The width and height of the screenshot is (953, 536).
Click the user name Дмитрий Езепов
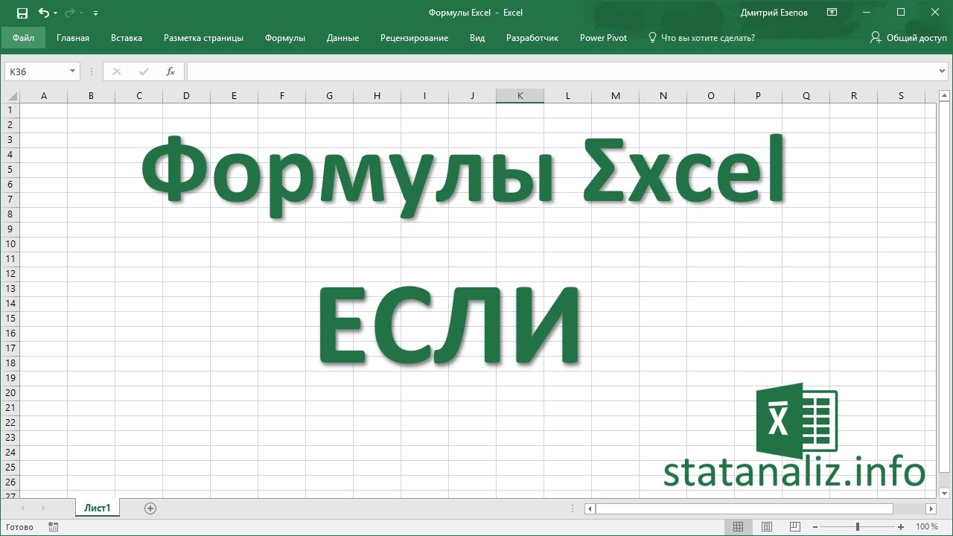click(774, 13)
